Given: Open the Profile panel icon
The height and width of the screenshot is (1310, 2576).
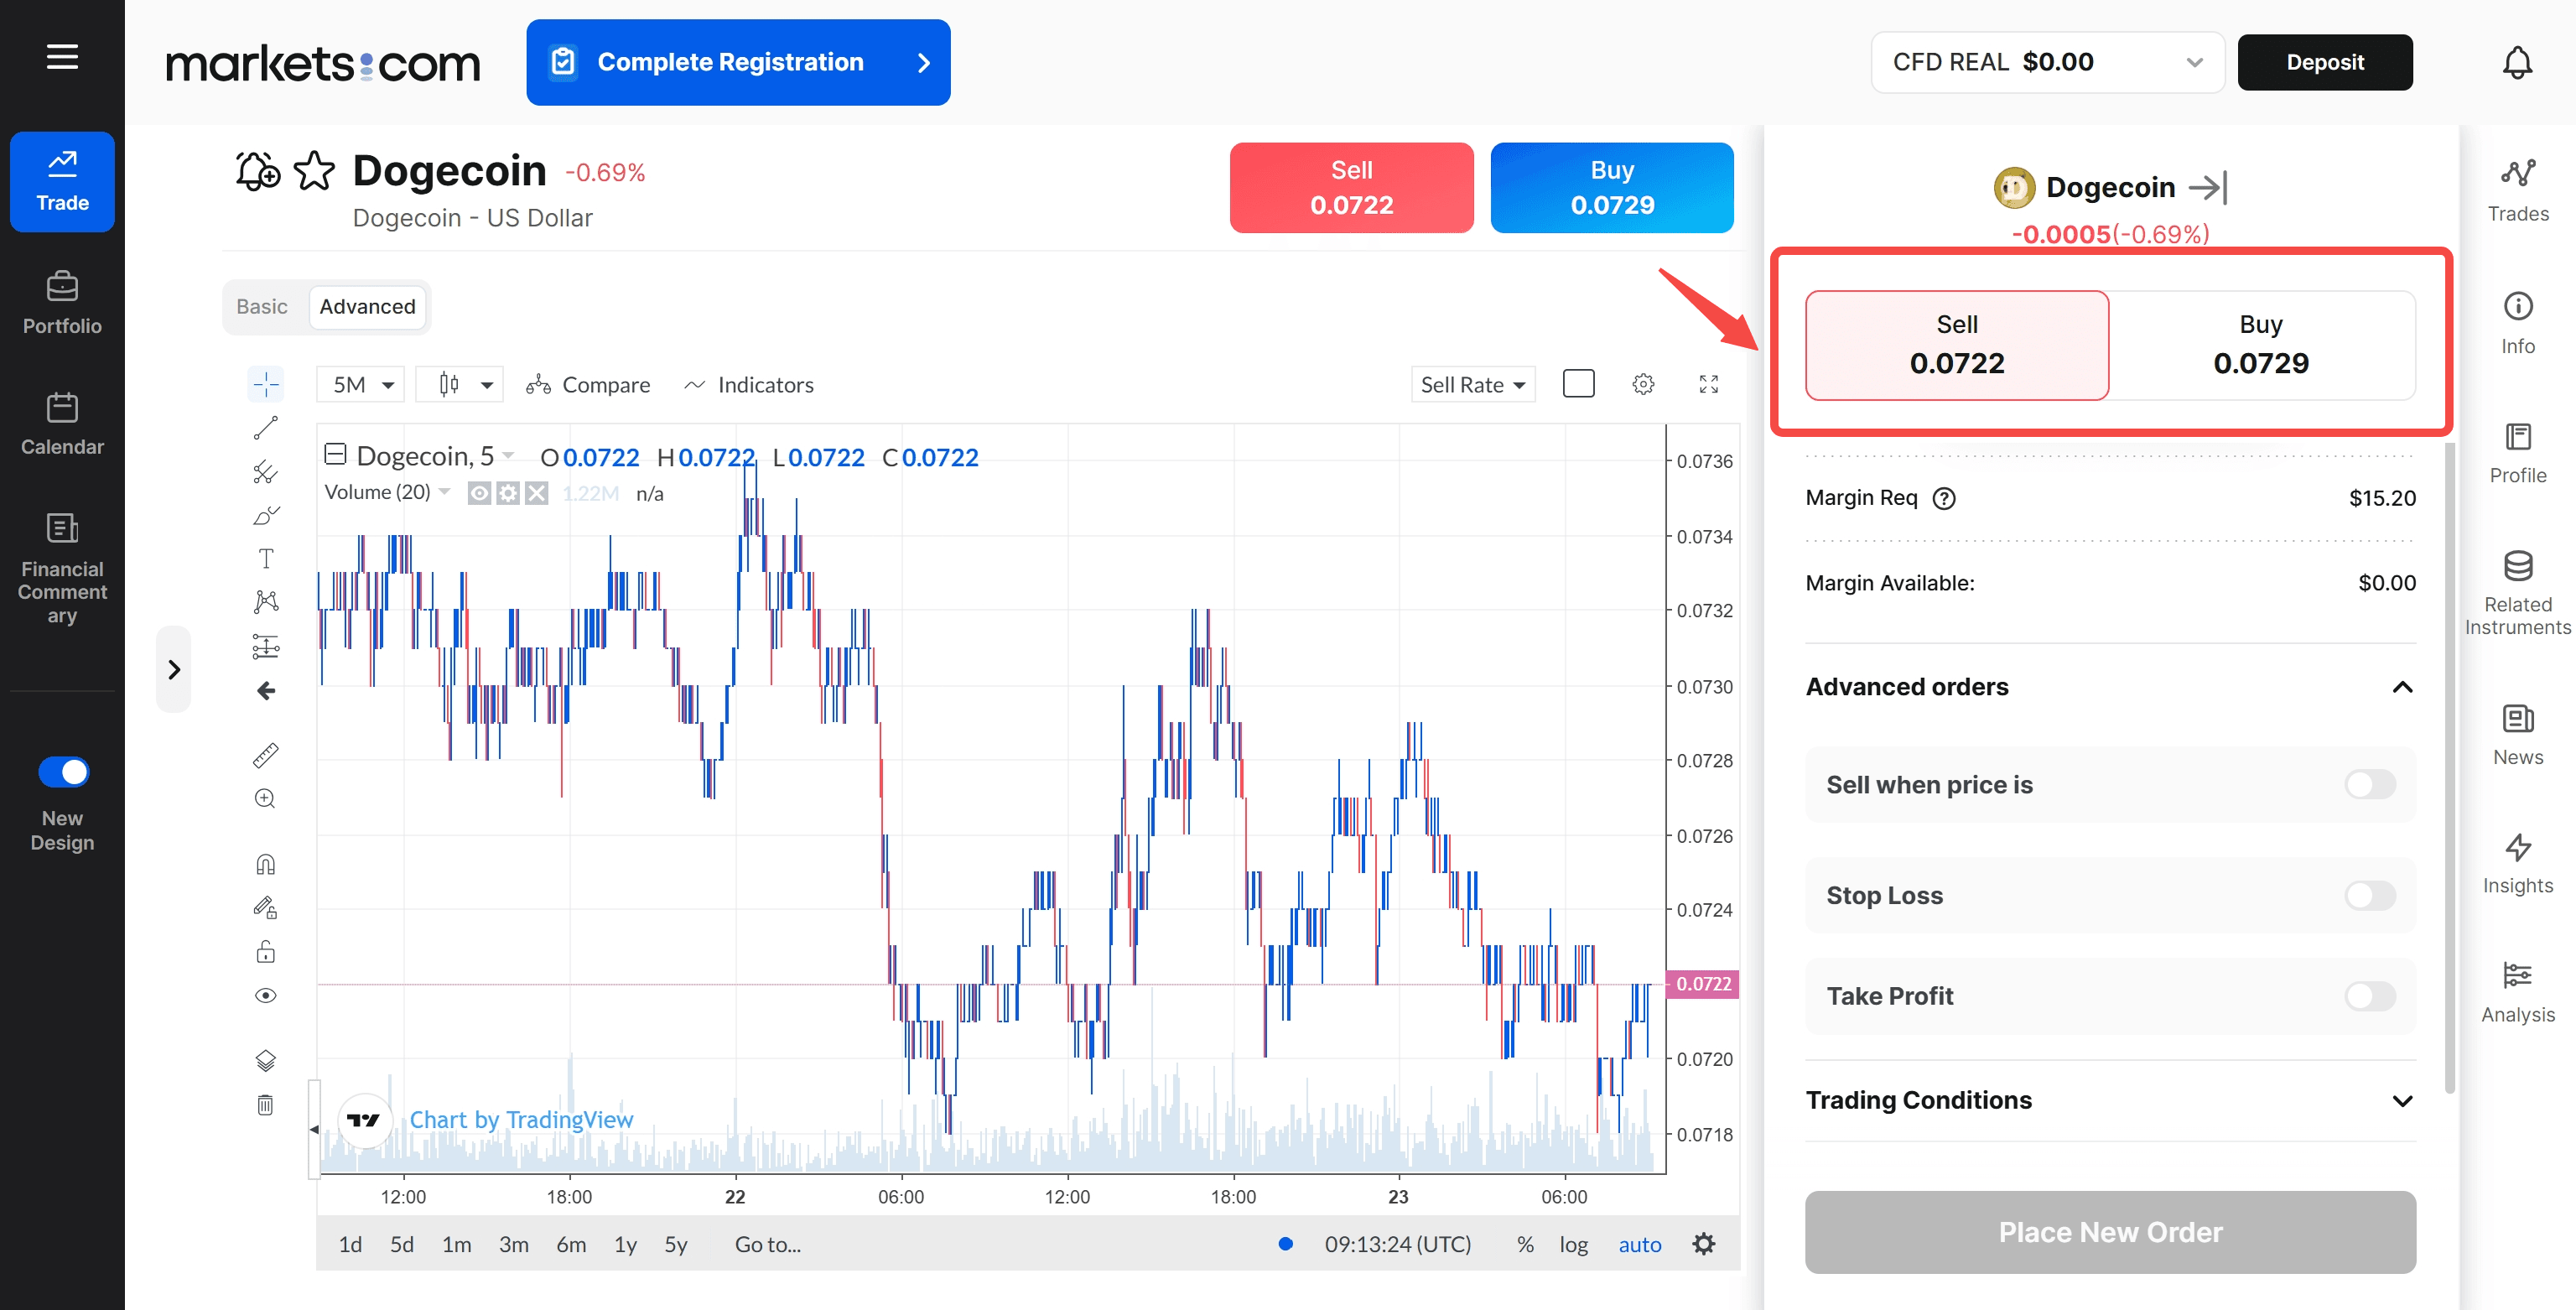Looking at the screenshot, I should click(2518, 452).
